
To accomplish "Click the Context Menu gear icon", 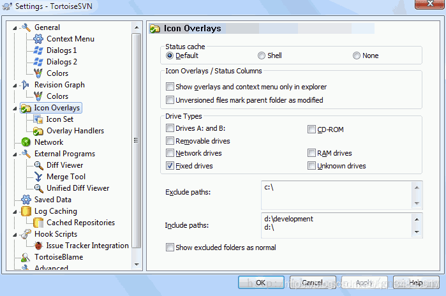I will [38, 39].
